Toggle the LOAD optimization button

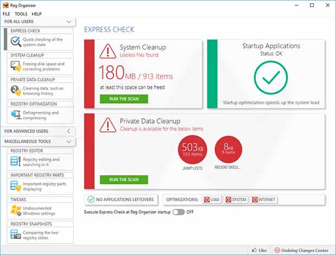[212, 200]
